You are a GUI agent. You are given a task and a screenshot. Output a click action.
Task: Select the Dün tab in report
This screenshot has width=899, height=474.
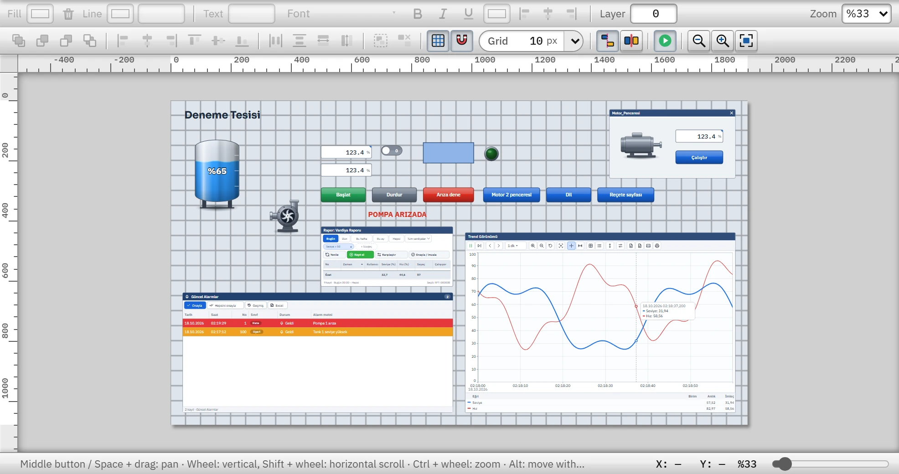(x=345, y=238)
